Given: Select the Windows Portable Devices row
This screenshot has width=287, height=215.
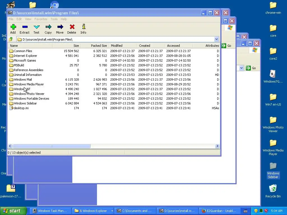Looking at the screenshot, I should 114,98.
